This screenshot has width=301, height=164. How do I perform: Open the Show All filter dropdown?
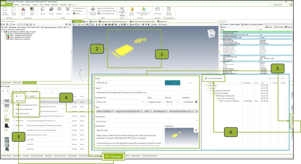pyautogui.click(x=41, y=91)
